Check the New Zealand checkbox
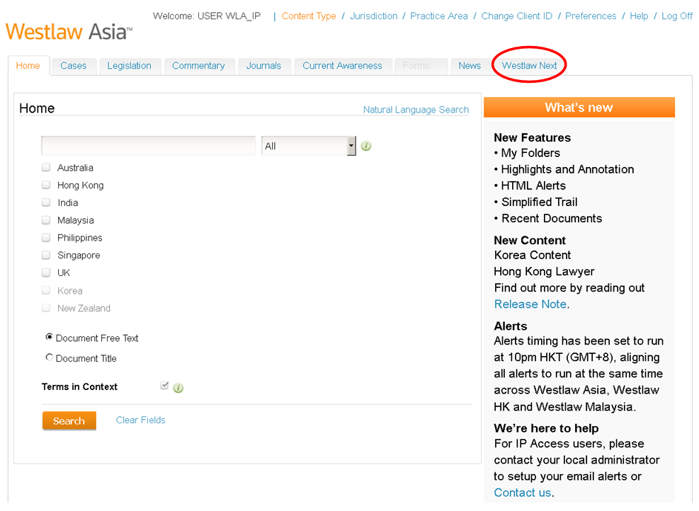Screen dimensions: 699x511 [46, 308]
